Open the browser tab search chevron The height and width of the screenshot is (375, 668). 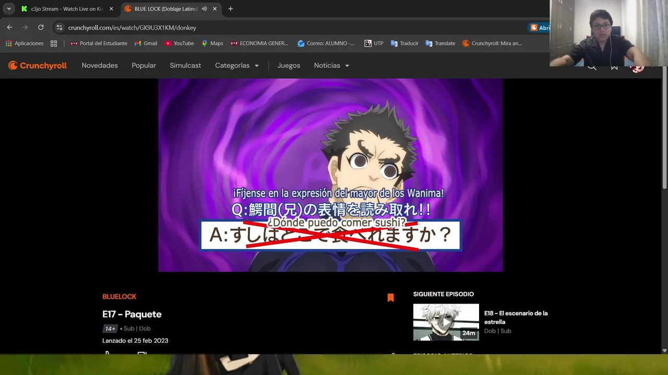pyautogui.click(x=9, y=9)
